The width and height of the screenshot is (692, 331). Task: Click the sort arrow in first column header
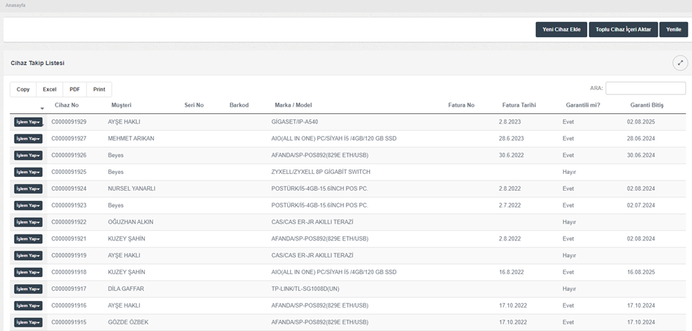(42, 109)
